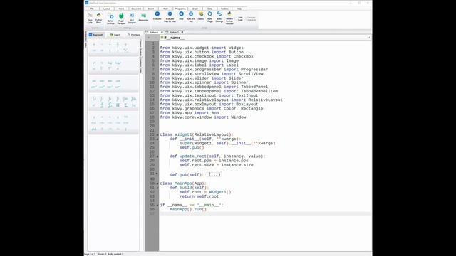The width and height of the screenshot is (456, 256).
Task: Collapse the if __name__ block fold marker
Action: click(x=157, y=206)
